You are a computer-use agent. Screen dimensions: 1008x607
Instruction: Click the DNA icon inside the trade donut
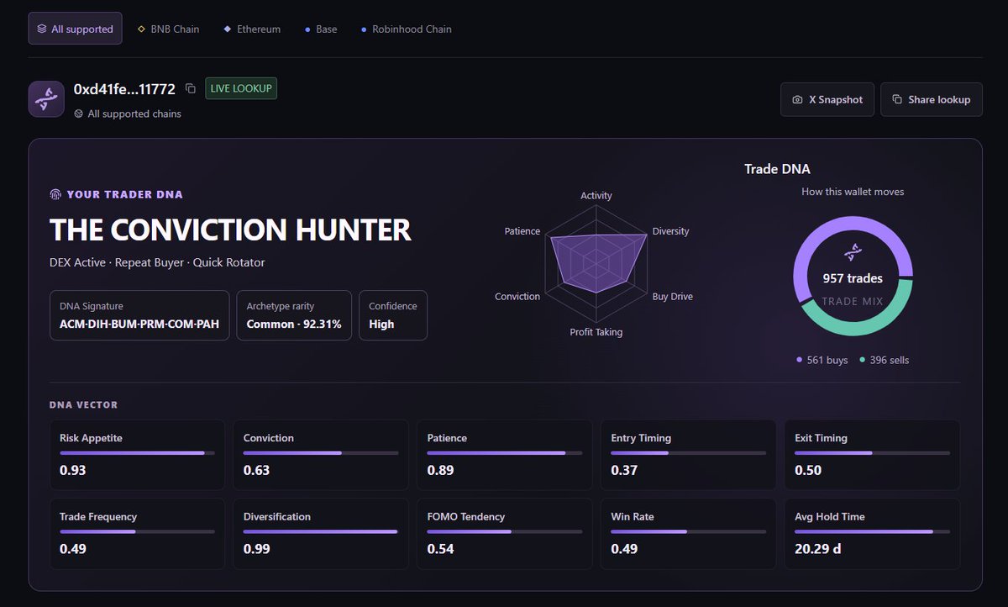(x=853, y=253)
